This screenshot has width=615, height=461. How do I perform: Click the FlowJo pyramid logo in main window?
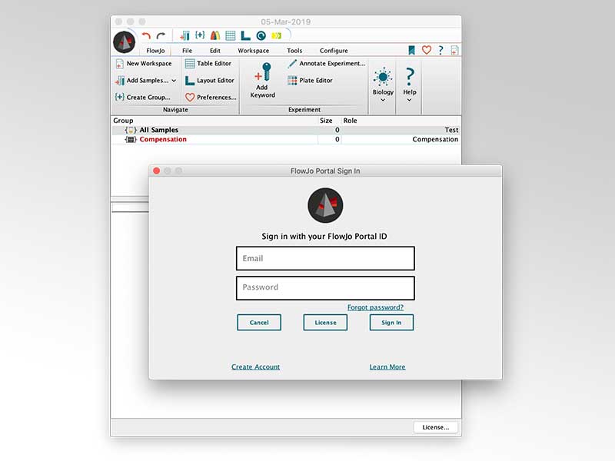125,42
